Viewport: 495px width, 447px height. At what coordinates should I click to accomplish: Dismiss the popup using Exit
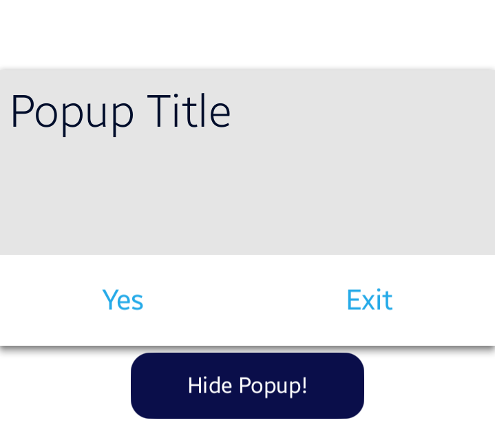pos(370,300)
